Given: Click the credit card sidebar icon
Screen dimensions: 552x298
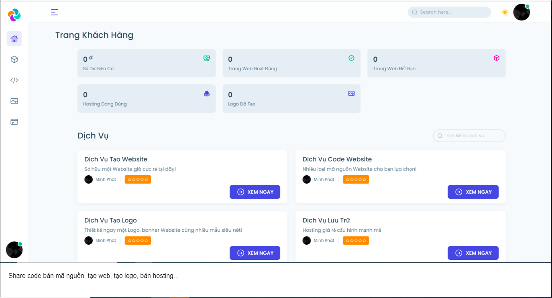Looking at the screenshot, I should [14, 122].
